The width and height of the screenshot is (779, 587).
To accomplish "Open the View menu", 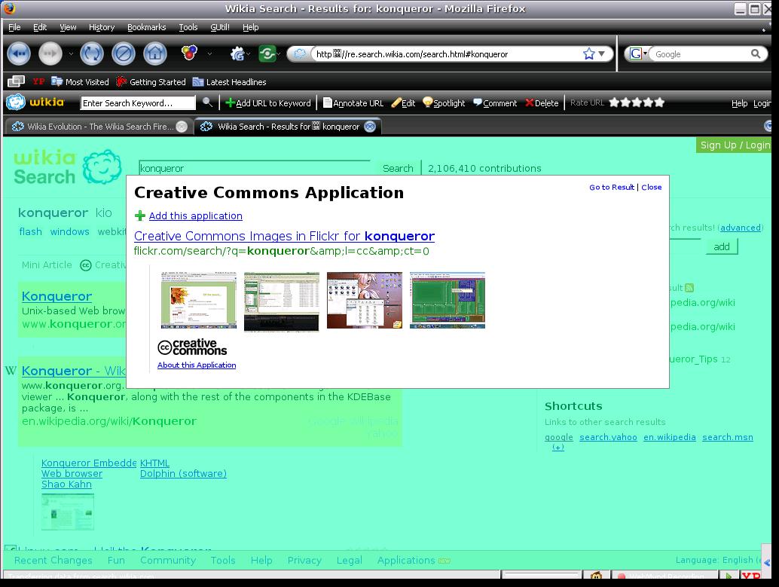I will coord(68,27).
